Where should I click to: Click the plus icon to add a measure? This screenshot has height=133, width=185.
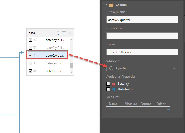(x=168, y=110)
